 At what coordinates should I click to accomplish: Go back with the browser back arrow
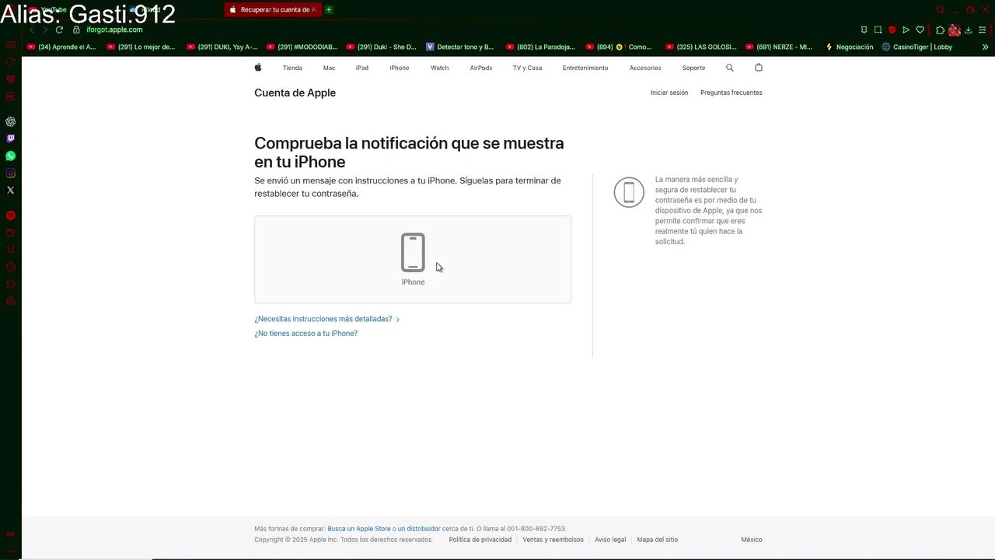[32, 30]
